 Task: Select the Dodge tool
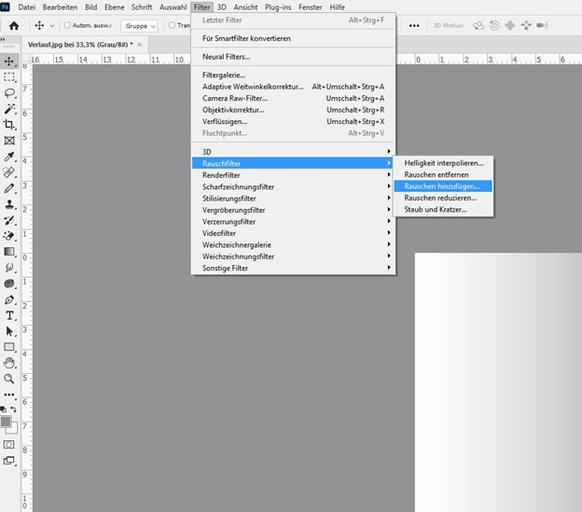9,268
